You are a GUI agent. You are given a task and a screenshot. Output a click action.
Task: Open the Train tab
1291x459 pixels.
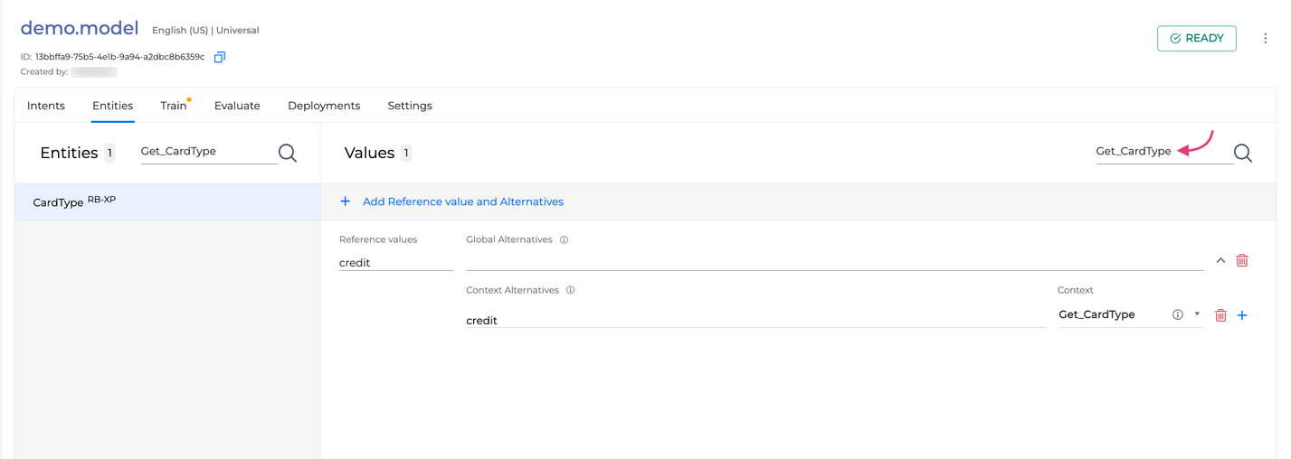(173, 106)
